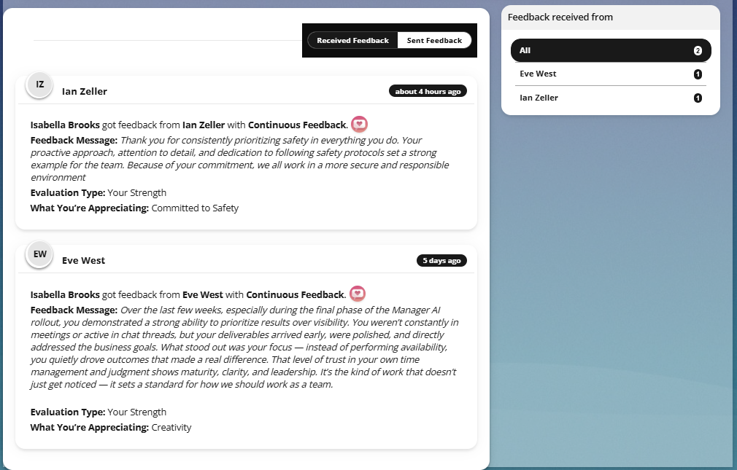Click the count badge beside Ian Zeller filter

pos(698,98)
